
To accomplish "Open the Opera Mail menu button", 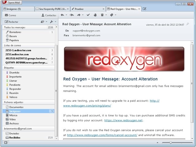I will [x=12, y=2].
